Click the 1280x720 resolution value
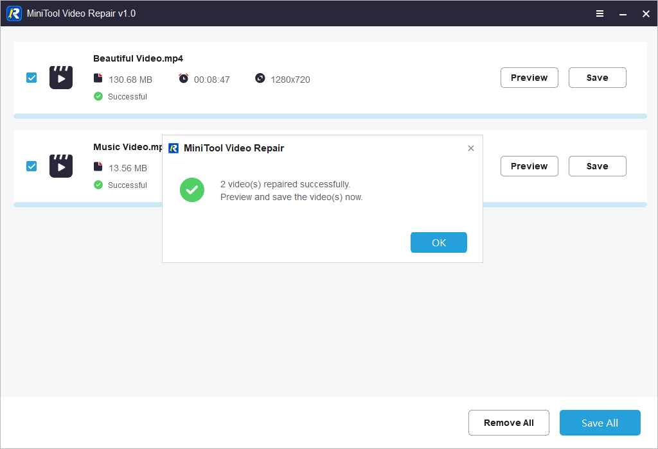The width and height of the screenshot is (658, 449). [x=290, y=80]
